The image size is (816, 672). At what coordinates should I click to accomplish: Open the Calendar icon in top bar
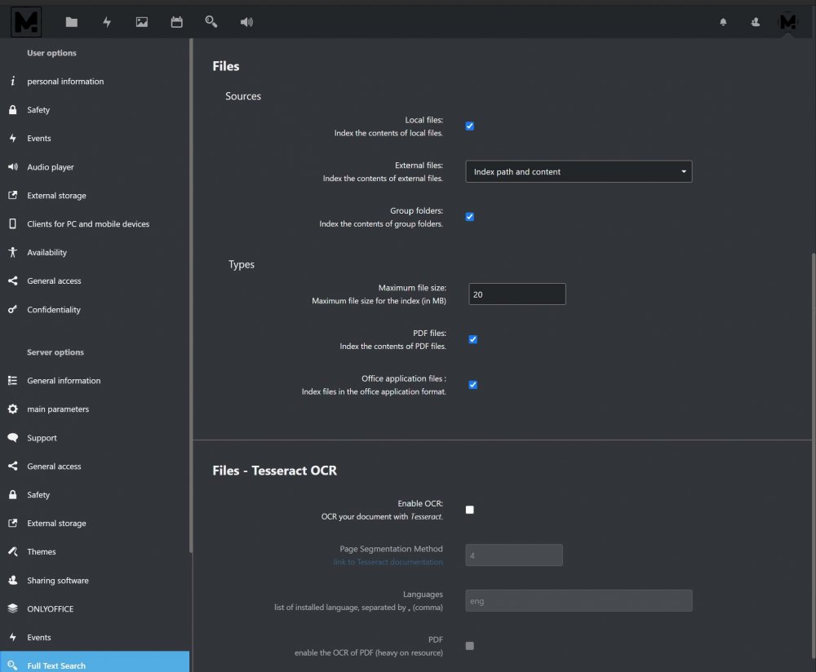(176, 22)
